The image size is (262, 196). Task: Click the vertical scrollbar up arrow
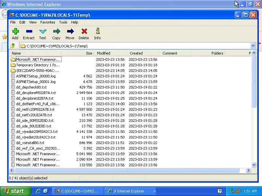(254, 53)
